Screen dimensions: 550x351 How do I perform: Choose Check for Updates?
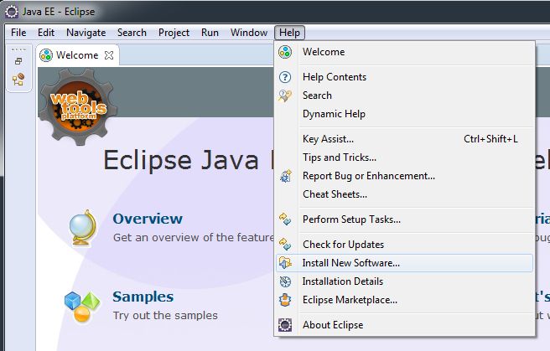pyautogui.click(x=404, y=244)
